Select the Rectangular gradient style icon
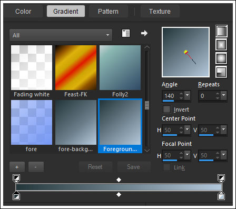Screen dimensions: 236x209 (221, 45)
